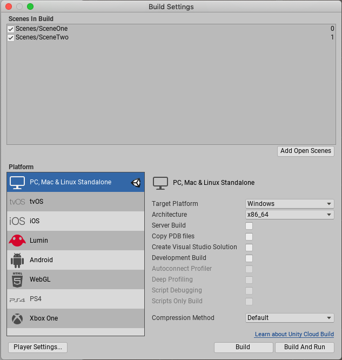342x360 pixels.
Task: Open the Learn about Unity Cloud Build link
Action: click(294, 334)
